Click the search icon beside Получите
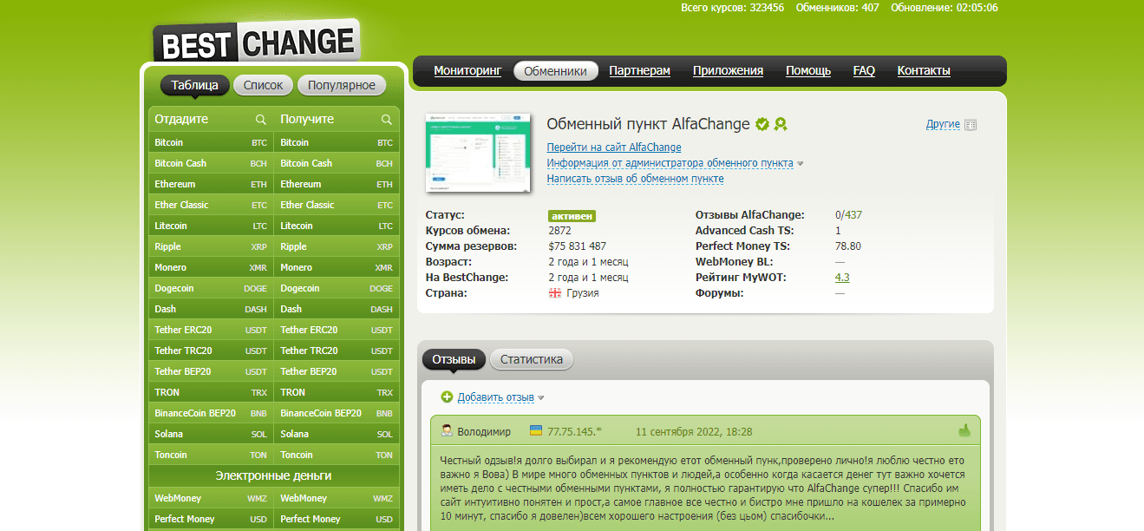The height and width of the screenshot is (531, 1144). click(x=387, y=120)
